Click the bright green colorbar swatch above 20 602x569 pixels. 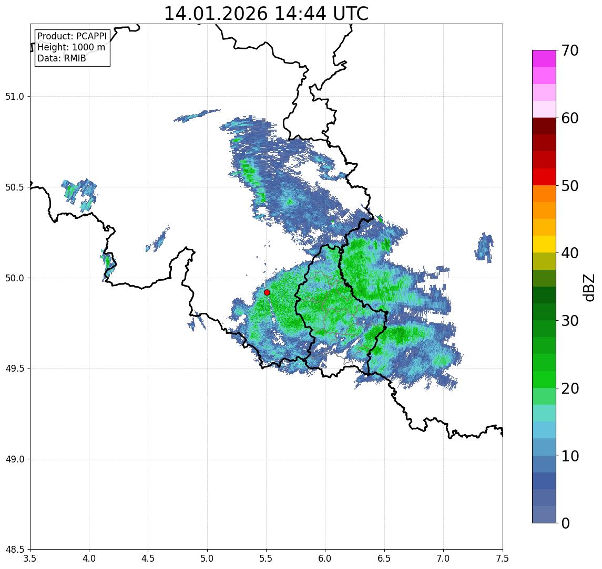pyautogui.click(x=544, y=379)
